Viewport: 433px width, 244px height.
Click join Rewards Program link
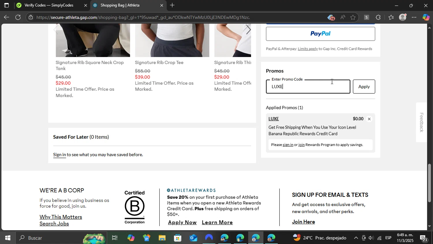(x=301, y=145)
